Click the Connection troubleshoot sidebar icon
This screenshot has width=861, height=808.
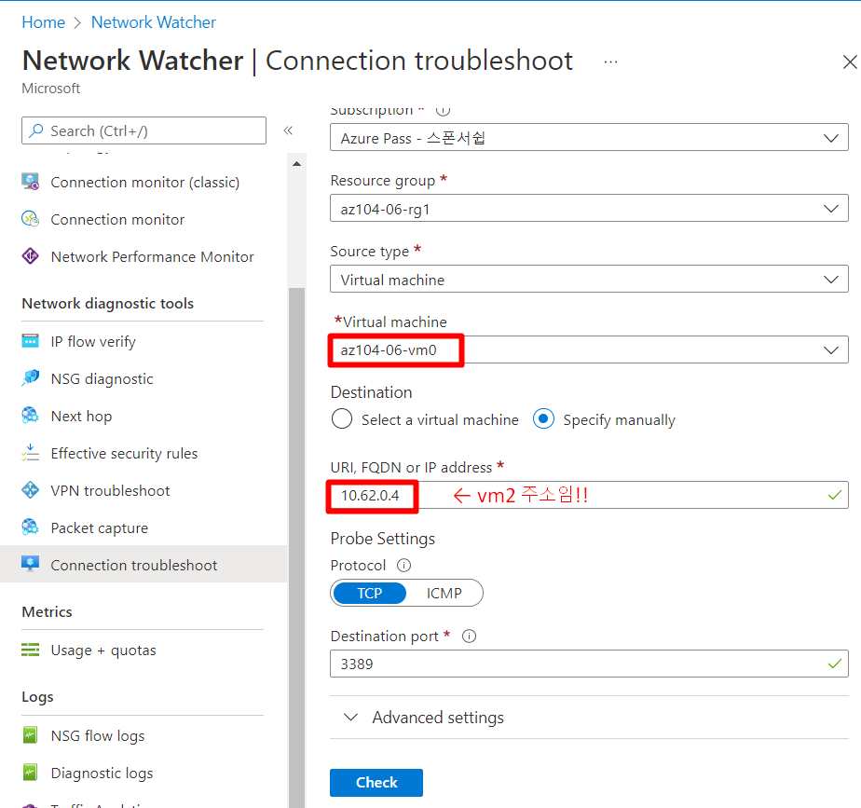point(30,564)
